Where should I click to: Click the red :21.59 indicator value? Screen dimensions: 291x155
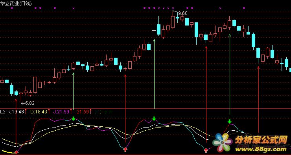pyautogui.click(x=83, y=112)
